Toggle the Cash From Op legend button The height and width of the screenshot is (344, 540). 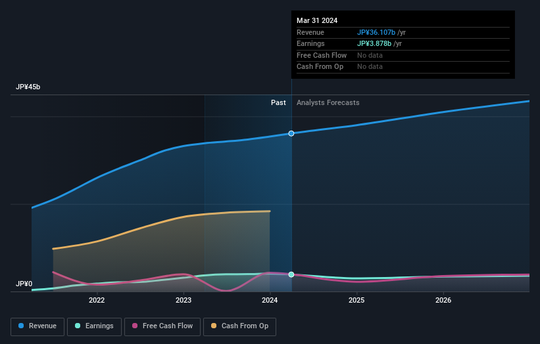tap(239, 326)
